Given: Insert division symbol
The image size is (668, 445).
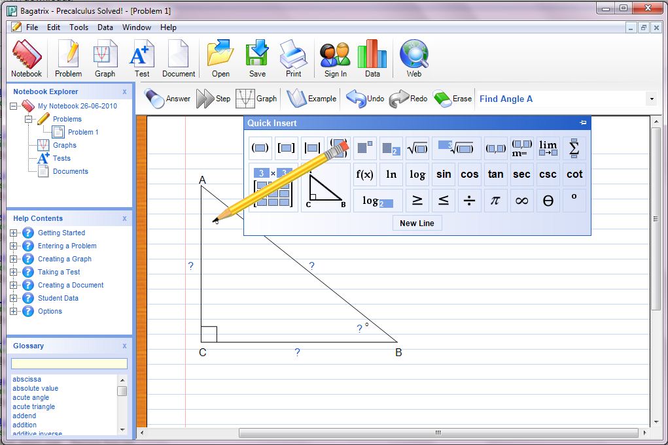Looking at the screenshot, I should pos(470,201).
